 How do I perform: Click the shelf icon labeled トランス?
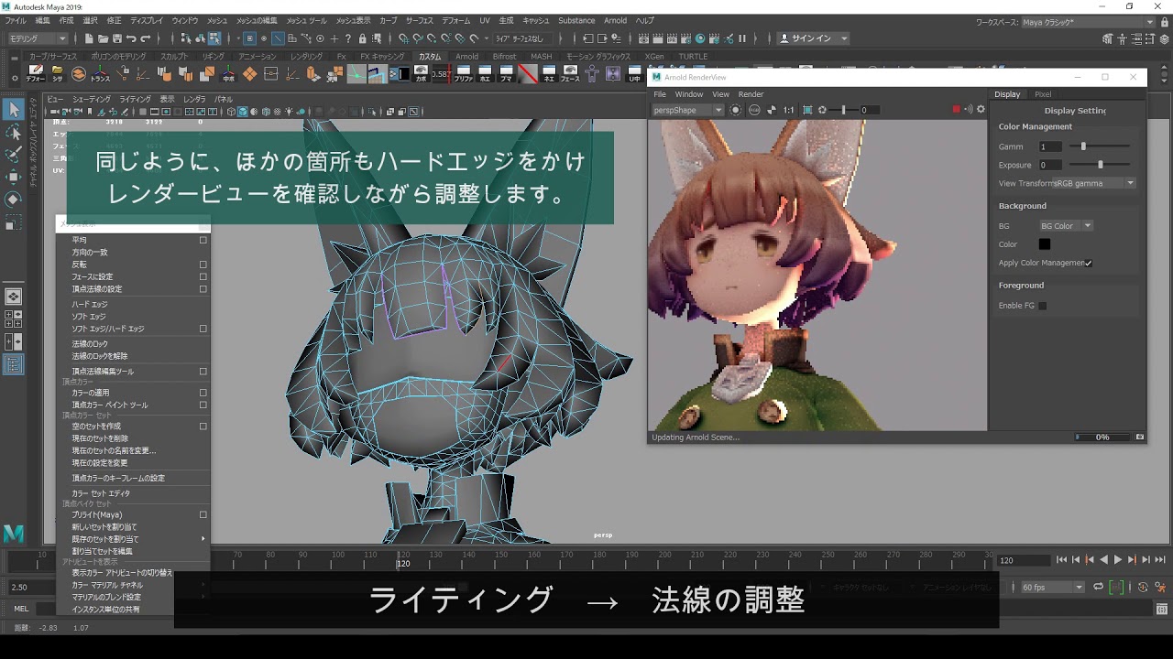[x=100, y=73]
